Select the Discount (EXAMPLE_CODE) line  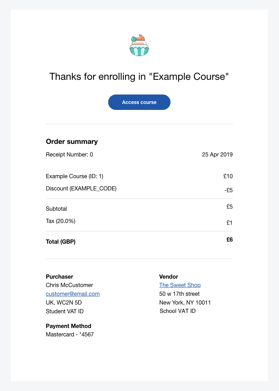pyautogui.click(x=81, y=189)
